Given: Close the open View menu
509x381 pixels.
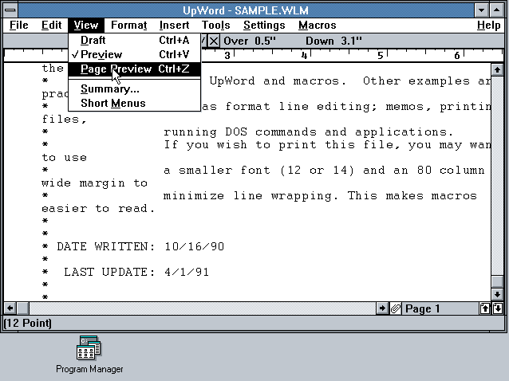Looking at the screenshot, I should pos(86,26).
